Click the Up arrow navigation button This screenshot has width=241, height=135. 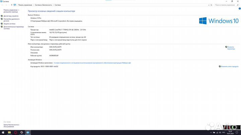(11, 5)
